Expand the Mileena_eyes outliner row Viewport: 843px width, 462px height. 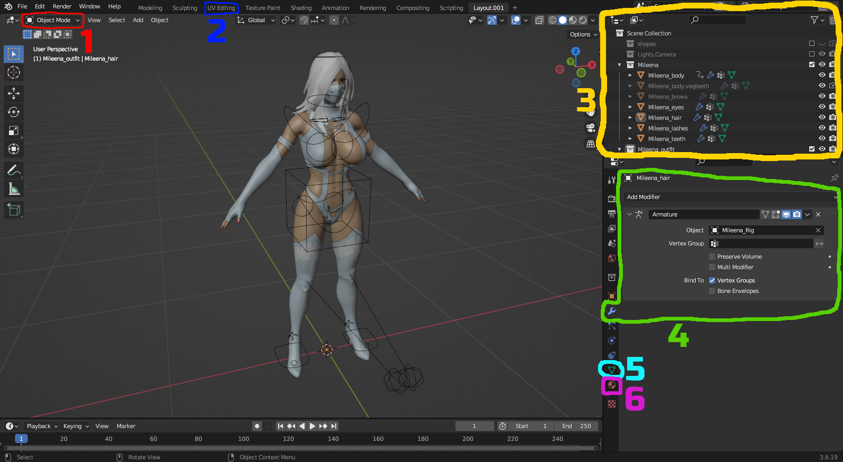(x=630, y=107)
